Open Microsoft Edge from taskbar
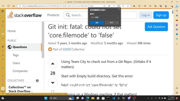 (88, 98)
